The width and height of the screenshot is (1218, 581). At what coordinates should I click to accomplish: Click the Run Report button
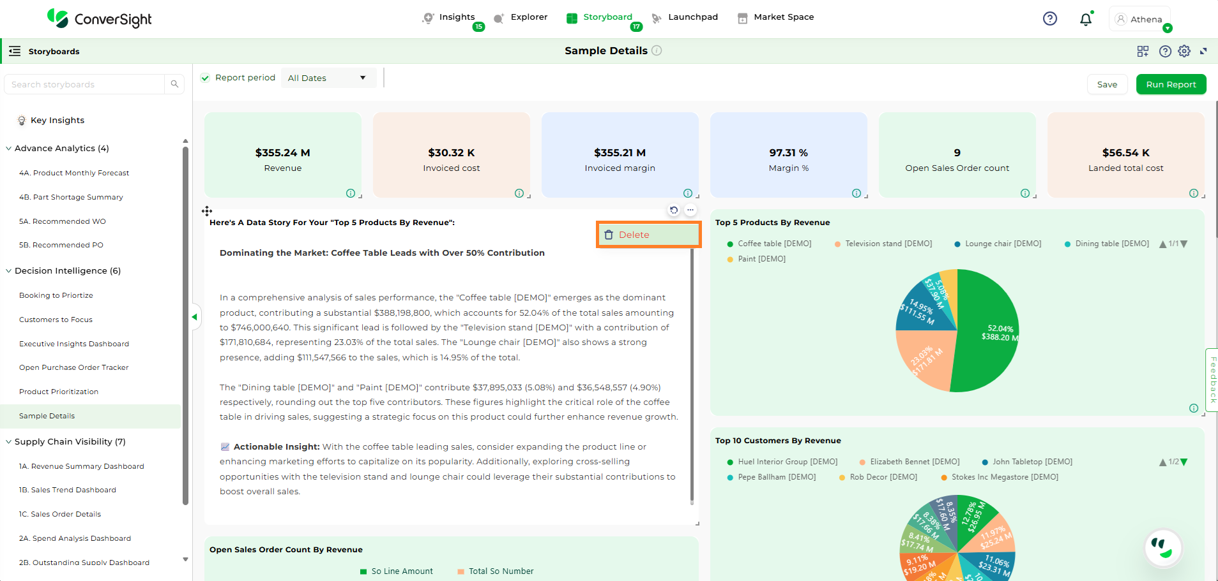[x=1170, y=84]
